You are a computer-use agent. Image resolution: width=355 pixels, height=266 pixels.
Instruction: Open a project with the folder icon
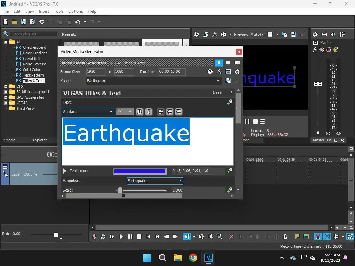coord(15,22)
